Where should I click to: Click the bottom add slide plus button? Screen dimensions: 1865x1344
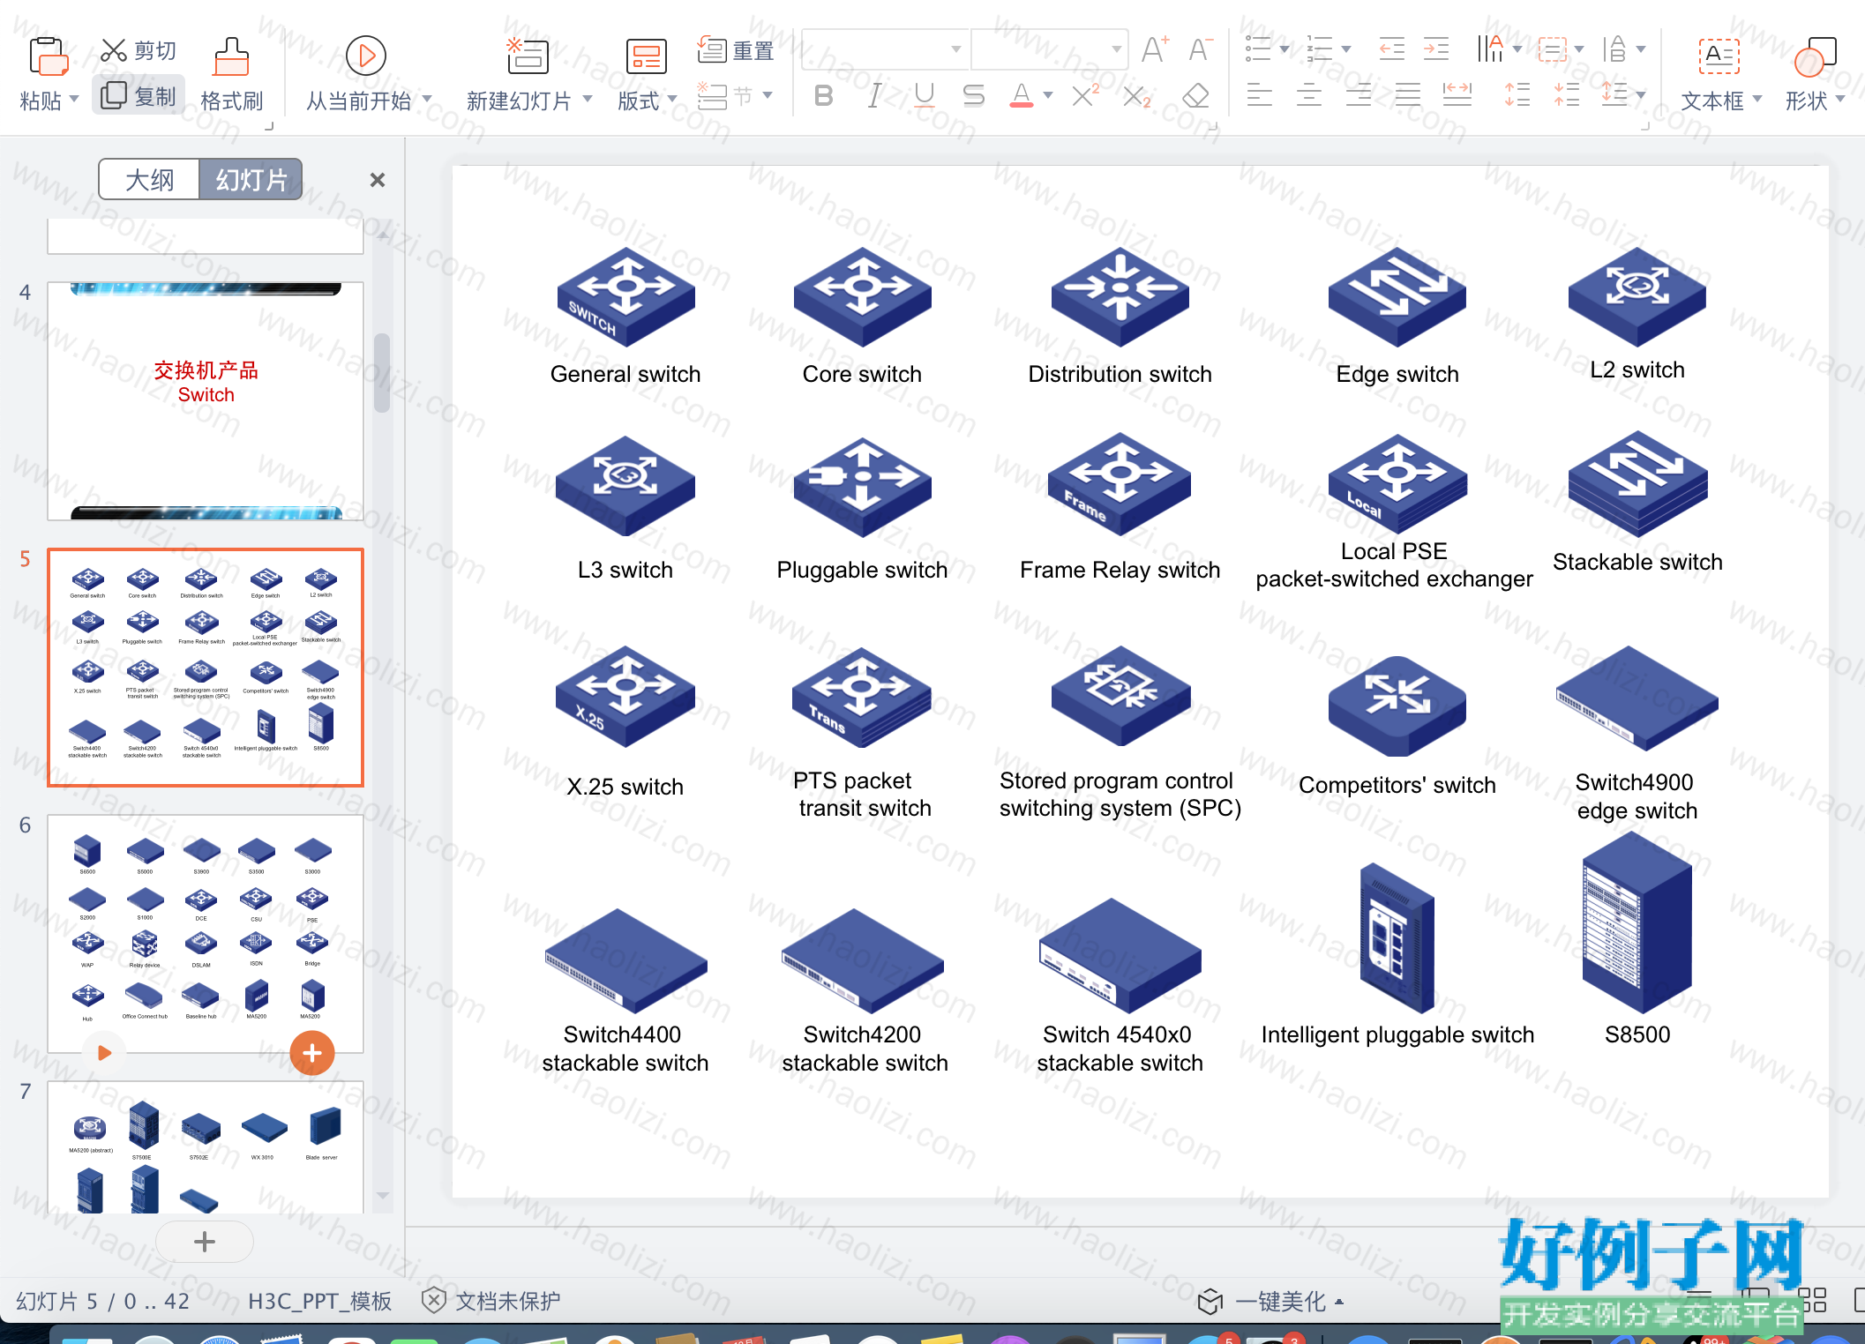coord(205,1242)
